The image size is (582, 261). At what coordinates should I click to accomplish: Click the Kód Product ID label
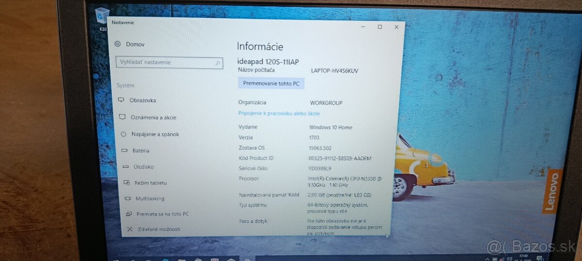point(256,159)
